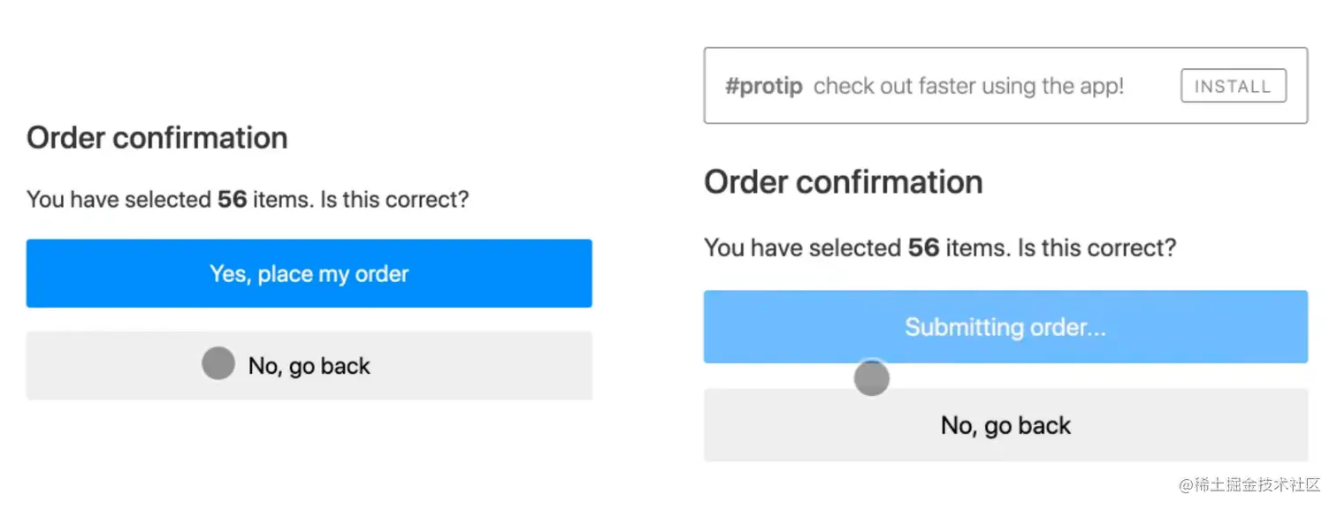
Task: Click 'You have selected' above Yes, place my order
Action: point(119,200)
